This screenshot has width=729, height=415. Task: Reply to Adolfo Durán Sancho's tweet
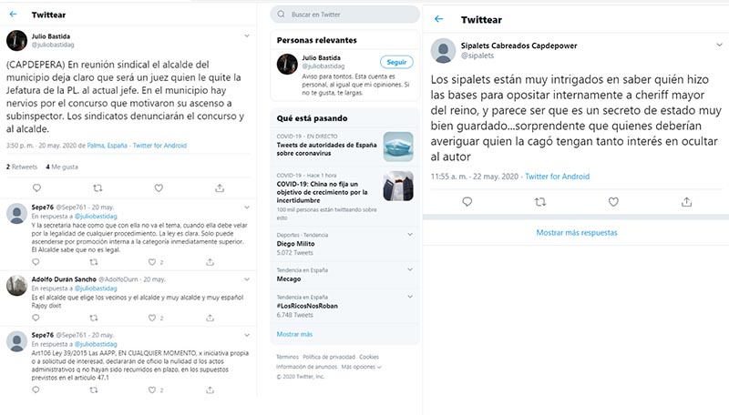[36, 318]
